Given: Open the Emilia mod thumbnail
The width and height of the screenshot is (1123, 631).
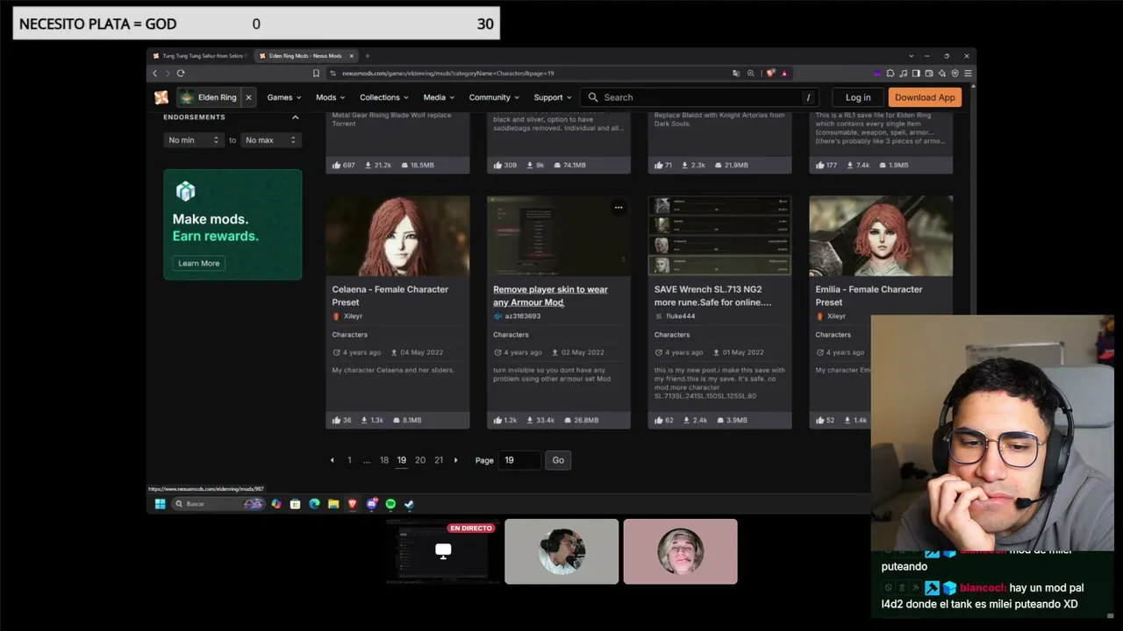Looking at the screenshot, I should [881, 236].
